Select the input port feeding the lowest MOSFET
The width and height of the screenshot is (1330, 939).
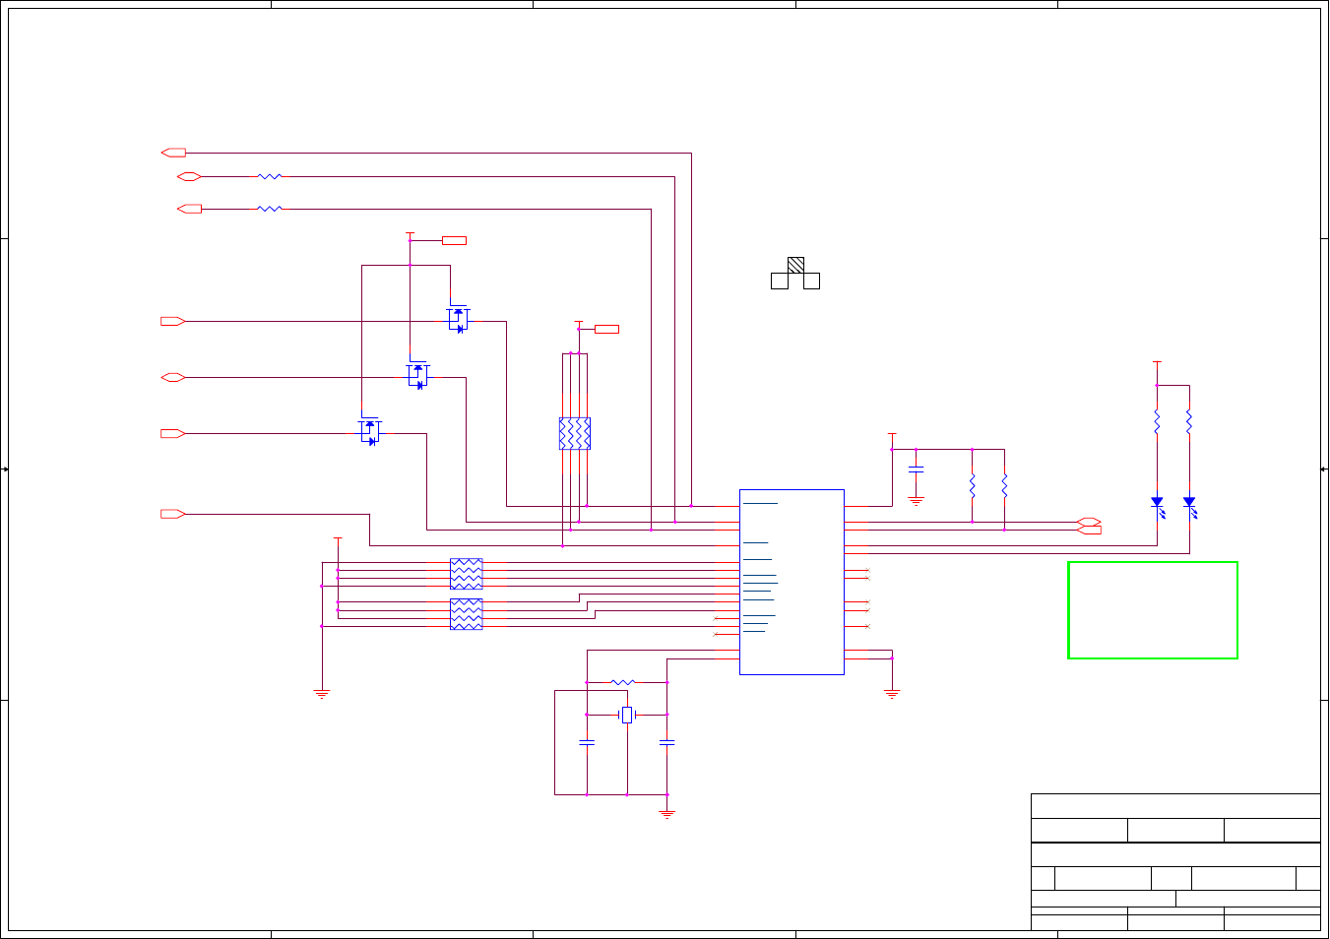coord(173,433)
